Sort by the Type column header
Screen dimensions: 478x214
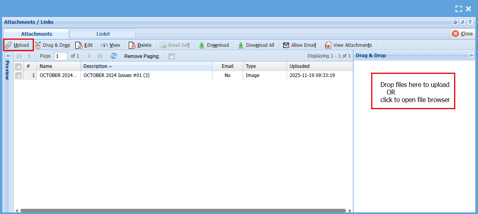coord(265,66)
